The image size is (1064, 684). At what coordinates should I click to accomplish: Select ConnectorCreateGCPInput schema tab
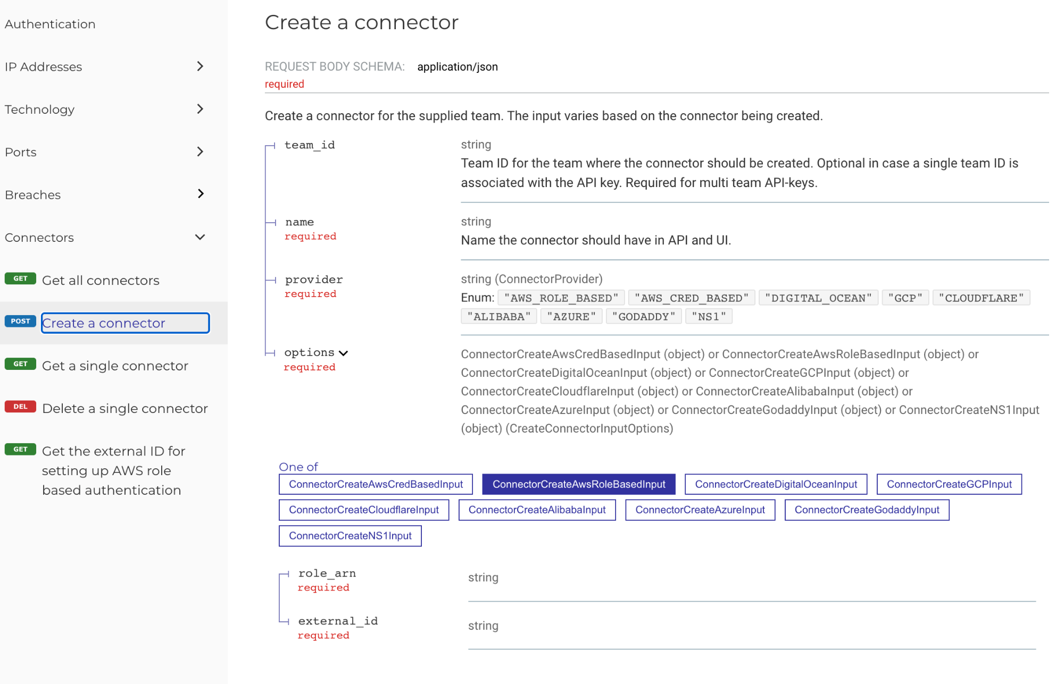(949, 484)
